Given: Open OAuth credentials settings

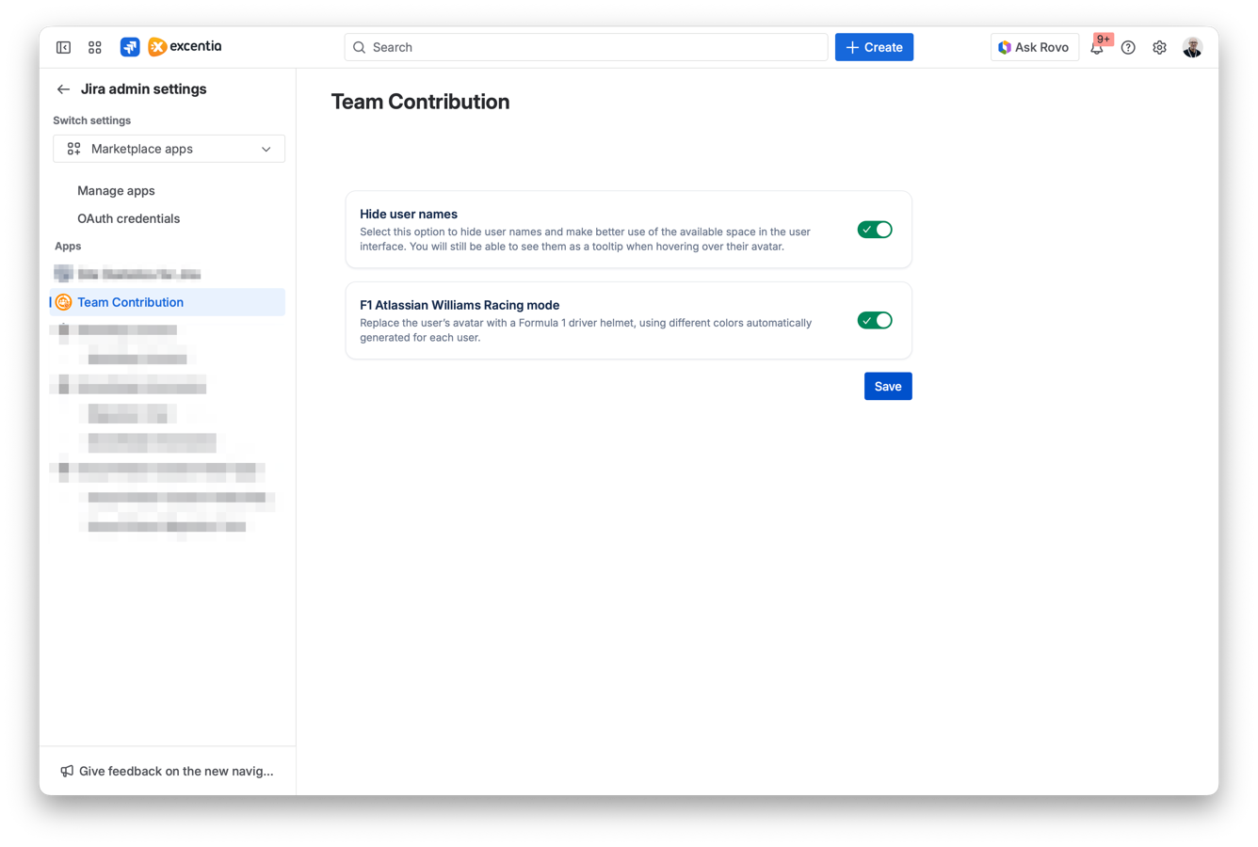Looking at the screenshot, I should tap(128, 218).
